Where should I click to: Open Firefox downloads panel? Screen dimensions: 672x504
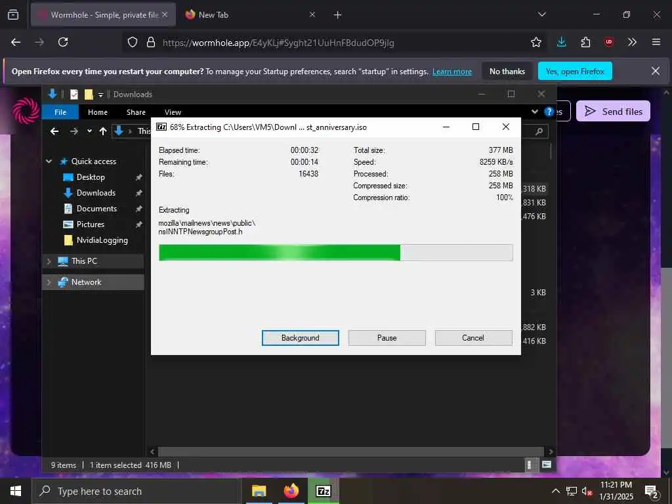562,42
